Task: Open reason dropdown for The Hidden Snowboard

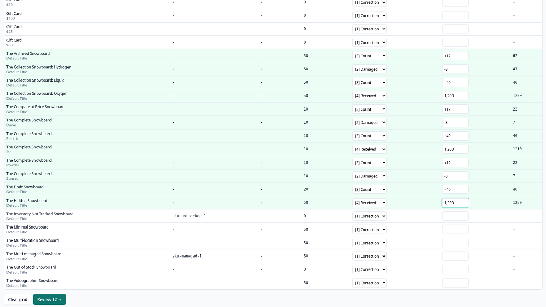Action: pyautogui.click(x=369, y=203)
